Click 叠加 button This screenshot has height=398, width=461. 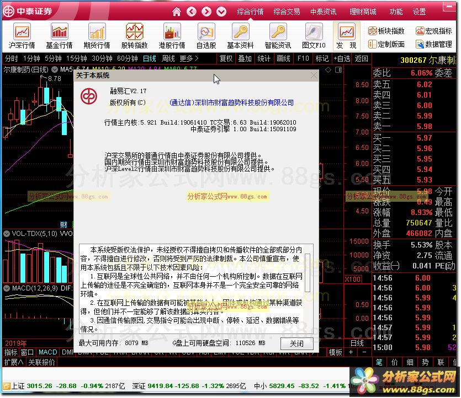pyautogui.click(x=245, y=58)
